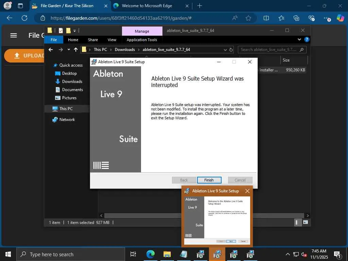
Task: Select Quick access in navigation pane
Action: (x=68, y=65)
